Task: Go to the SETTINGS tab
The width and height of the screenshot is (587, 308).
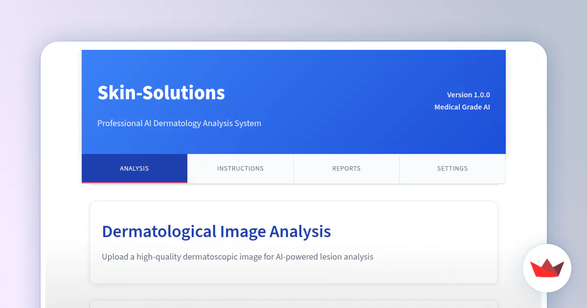Action: tap(452, 168)
